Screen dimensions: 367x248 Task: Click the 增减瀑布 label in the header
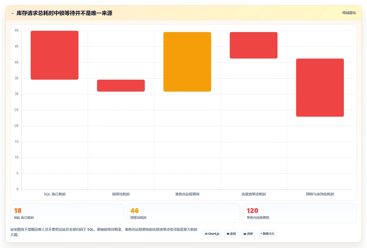click(x=349, y=13)
